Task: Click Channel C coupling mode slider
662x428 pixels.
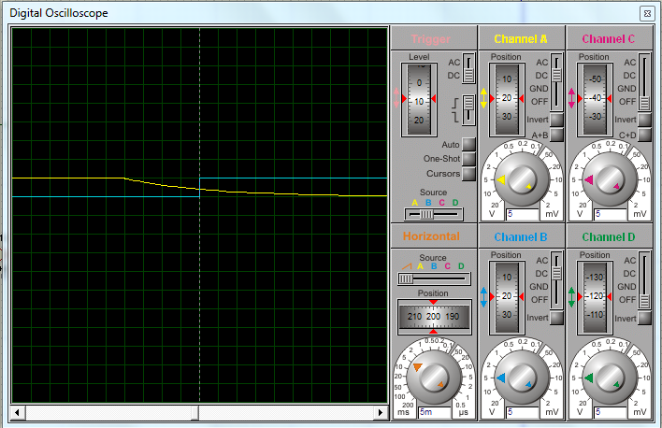Action: pos(644,82)
